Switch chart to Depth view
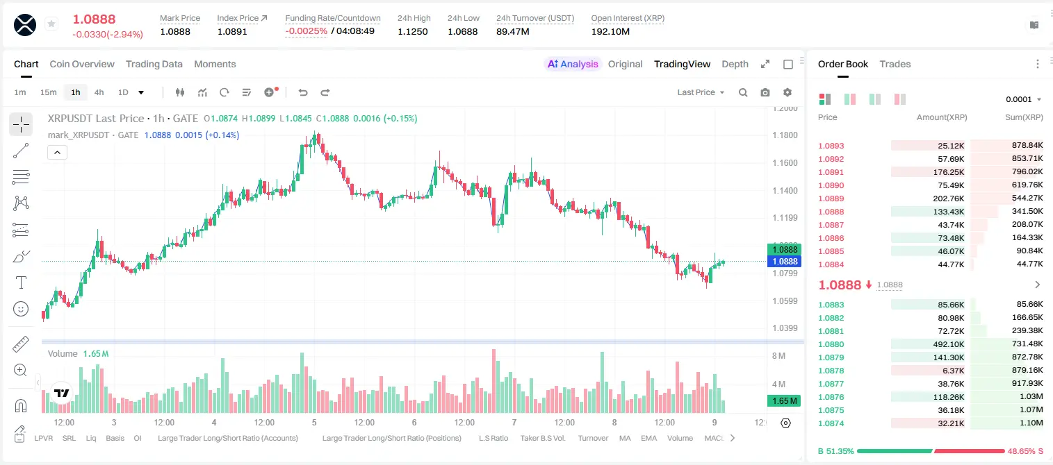The width and height of the screenshot is (1053, 465). tap(735, 64)
